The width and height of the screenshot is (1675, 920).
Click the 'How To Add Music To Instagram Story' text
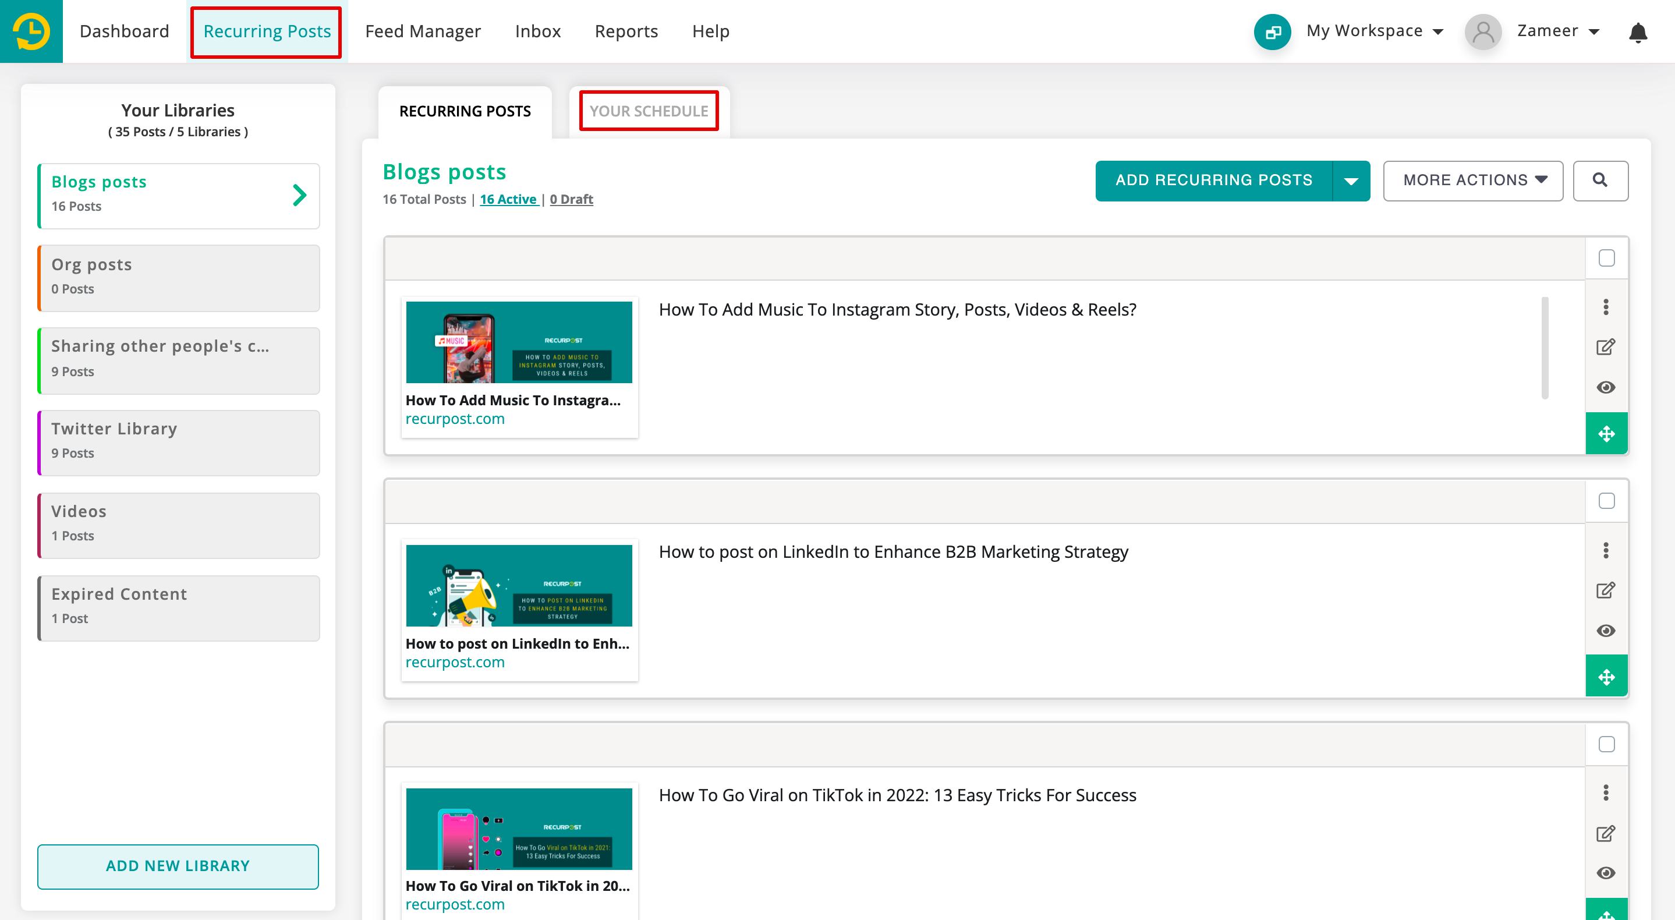(x=897, y=310)
